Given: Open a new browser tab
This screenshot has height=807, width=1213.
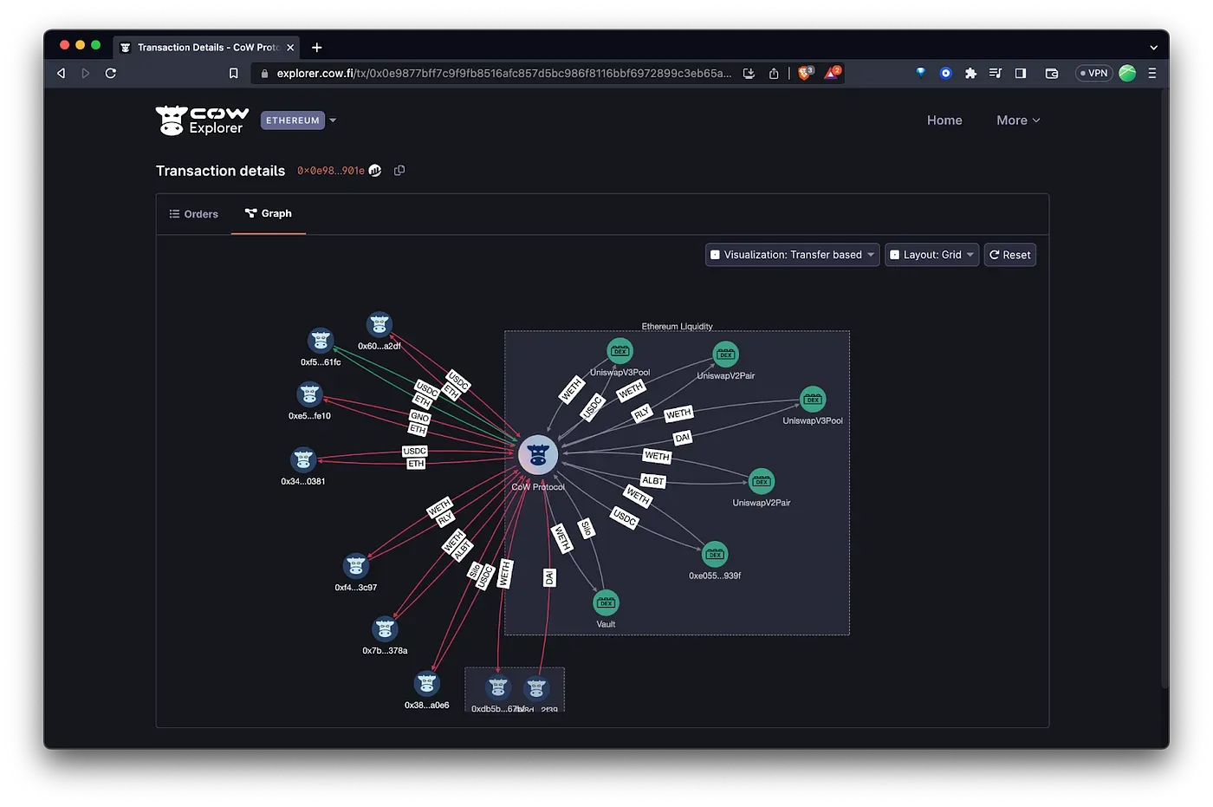Looking at the screenshot, I should point(316,48).
